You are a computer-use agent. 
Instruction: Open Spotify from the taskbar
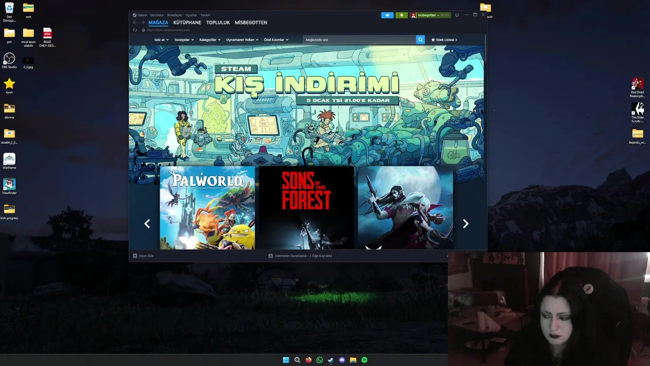364,360
